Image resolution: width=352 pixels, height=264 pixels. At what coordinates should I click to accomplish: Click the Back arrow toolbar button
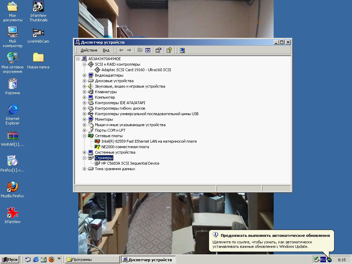[121, 50]
